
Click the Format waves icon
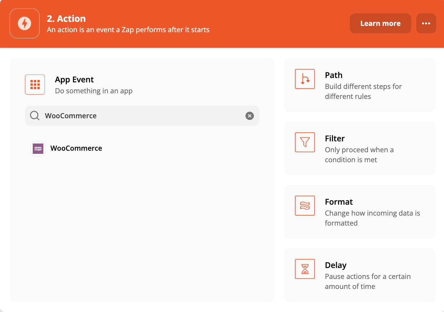click(305, 206)
